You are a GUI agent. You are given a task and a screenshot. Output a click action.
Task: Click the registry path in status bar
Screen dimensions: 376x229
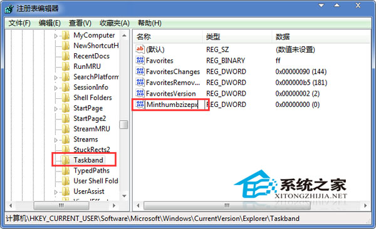click(x=152, y=218)
